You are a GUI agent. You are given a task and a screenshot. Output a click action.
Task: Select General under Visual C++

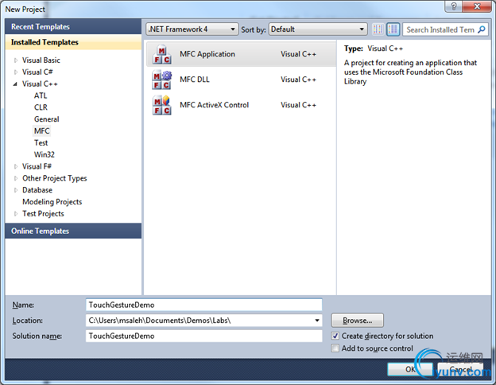click(46, 119)
